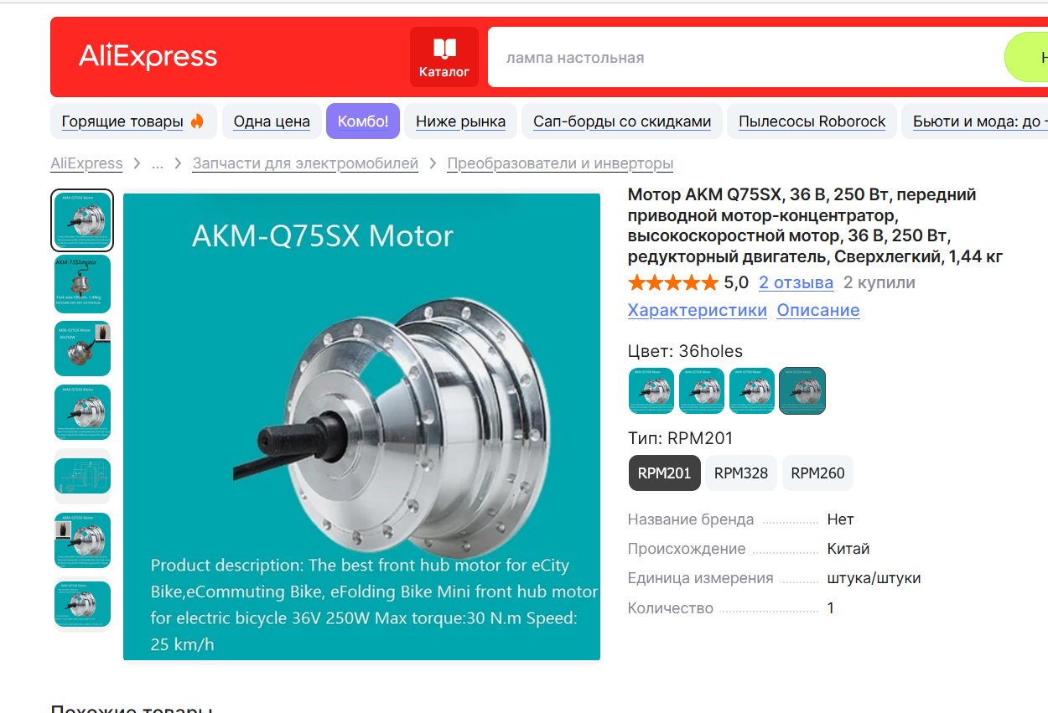The image size is (1048, 713).
Task: Open the Каталог book icon button
Action: tap(444, 57)
